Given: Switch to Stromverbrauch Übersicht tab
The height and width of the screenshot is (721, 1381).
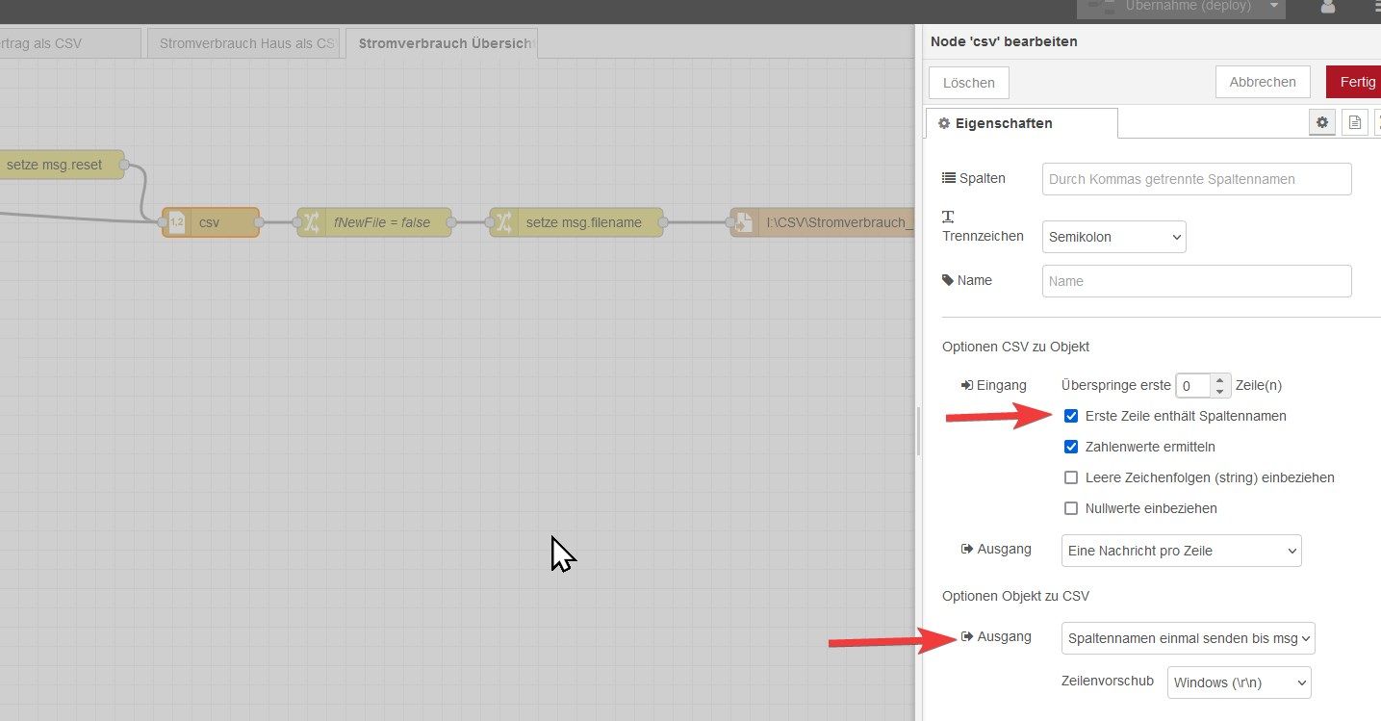Looking at the screenshot, I should click(443, 43).
